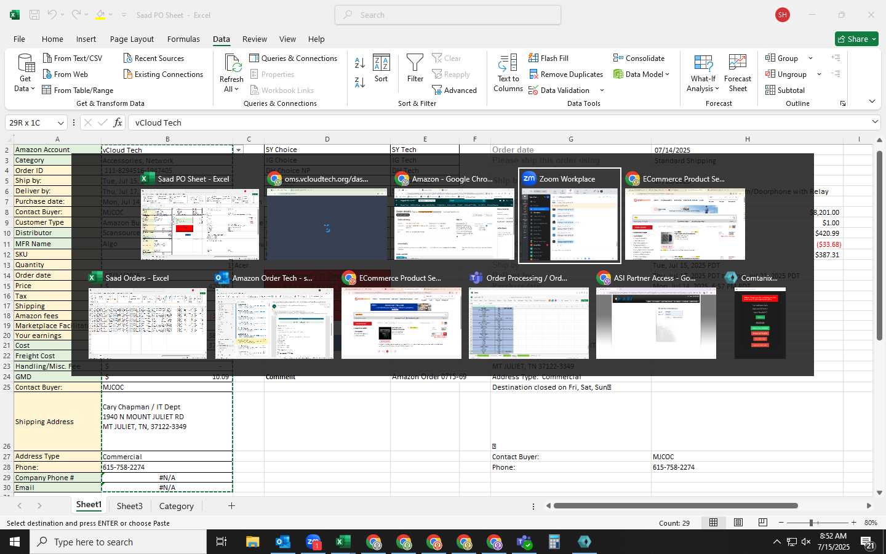Open the Page Layout tab
This screenshot has width=886, height=554.
coord(132,39)
